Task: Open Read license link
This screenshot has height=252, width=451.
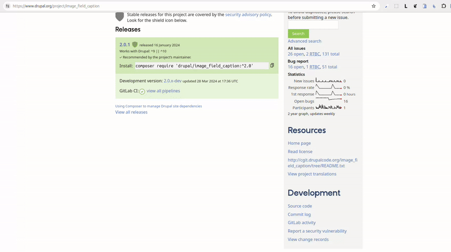Action: (x=300, y=152)
